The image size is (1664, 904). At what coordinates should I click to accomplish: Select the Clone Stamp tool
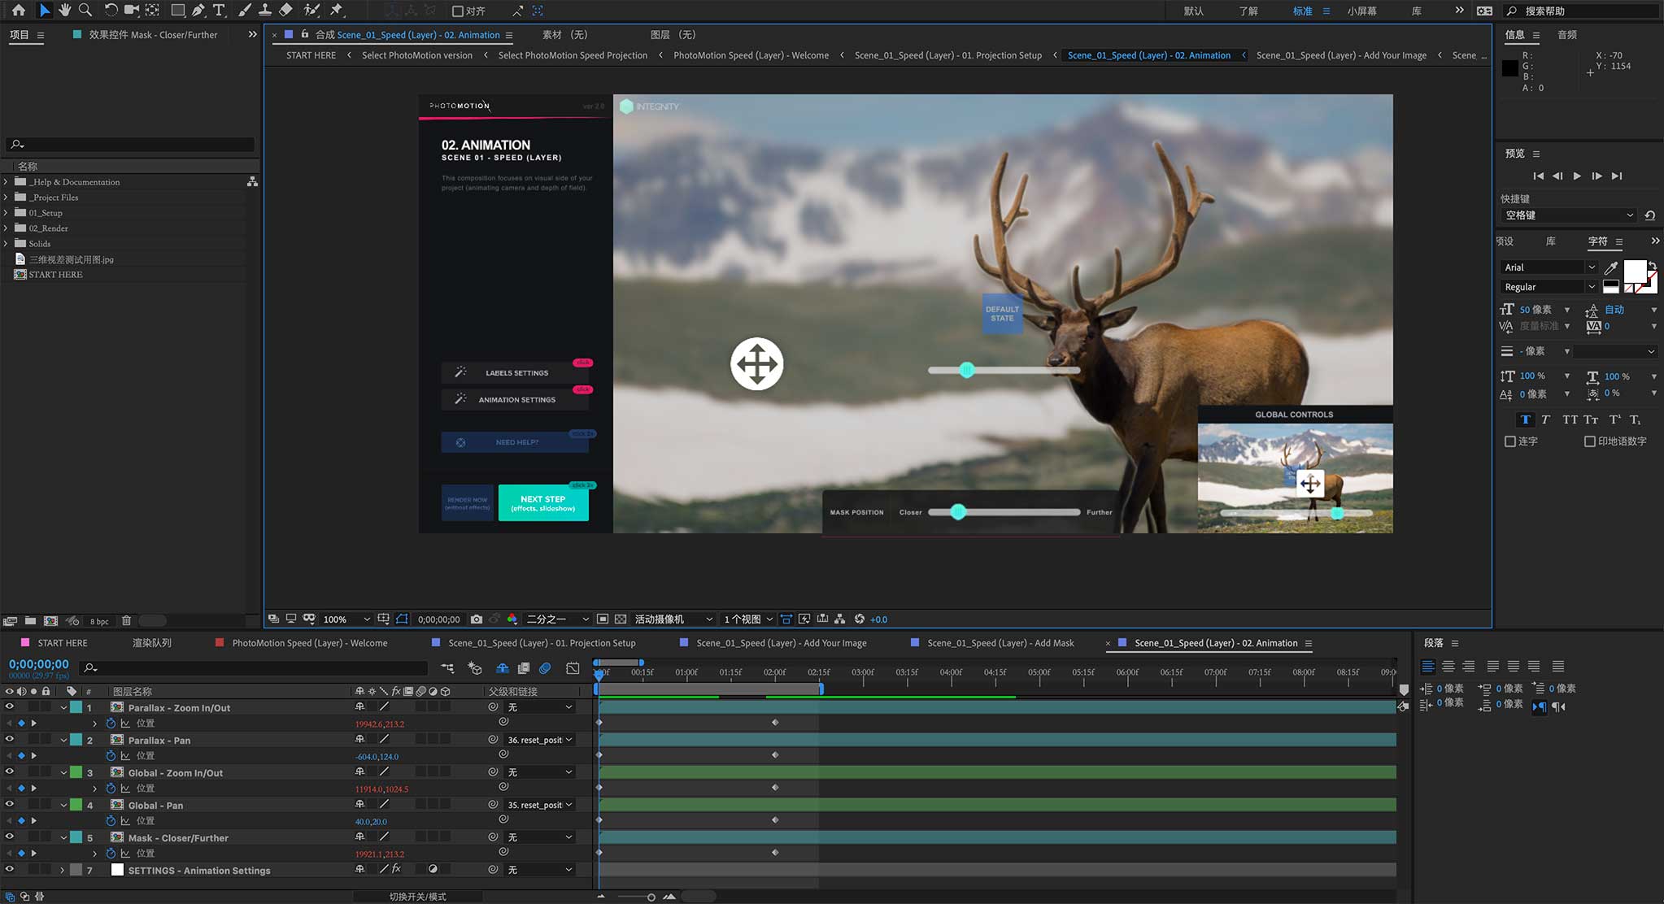tap(264, 11)
